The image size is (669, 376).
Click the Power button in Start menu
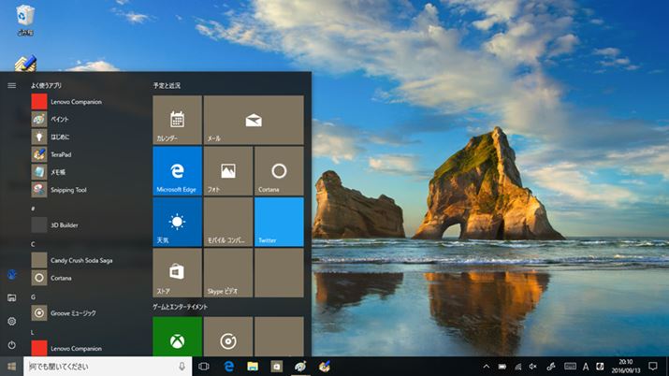[12, 344]
